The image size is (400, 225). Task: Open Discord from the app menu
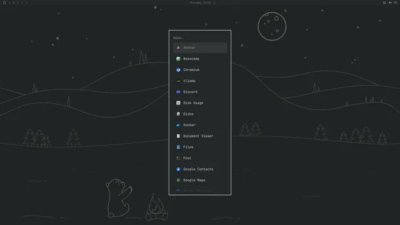tap(200, 92)
